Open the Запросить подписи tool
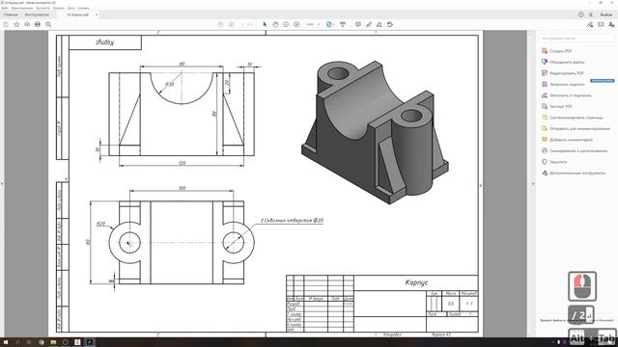The image size is (618, 347). point(563,84)
